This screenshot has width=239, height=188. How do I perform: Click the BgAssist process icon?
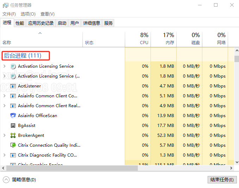click(13, 126)
